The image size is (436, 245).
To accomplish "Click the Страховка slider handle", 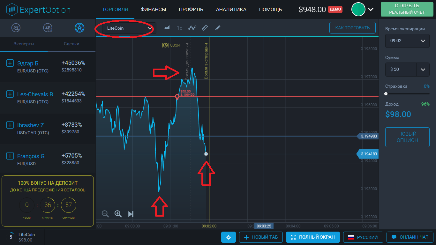I will (x=386, y=94).
